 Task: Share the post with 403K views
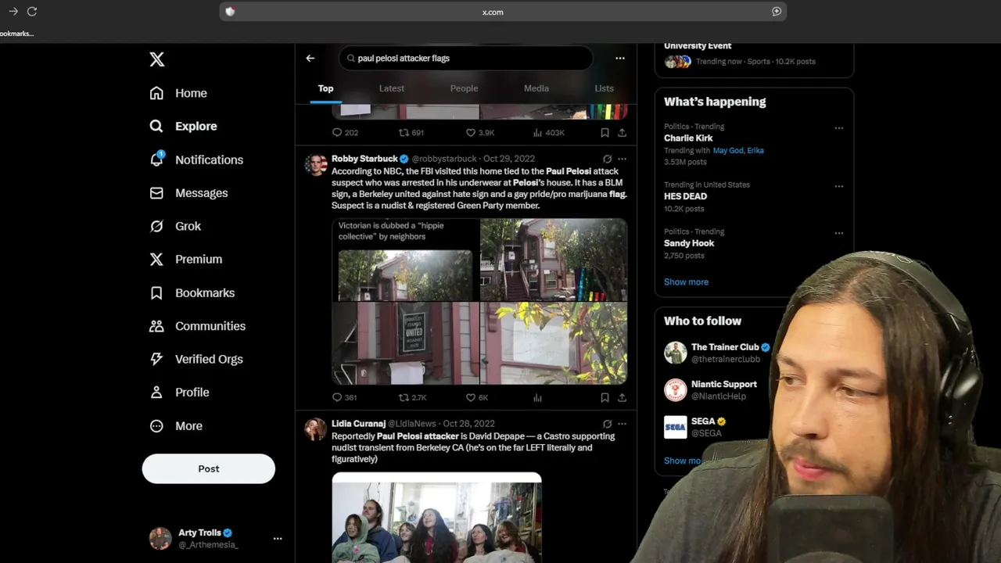(622, 133)
